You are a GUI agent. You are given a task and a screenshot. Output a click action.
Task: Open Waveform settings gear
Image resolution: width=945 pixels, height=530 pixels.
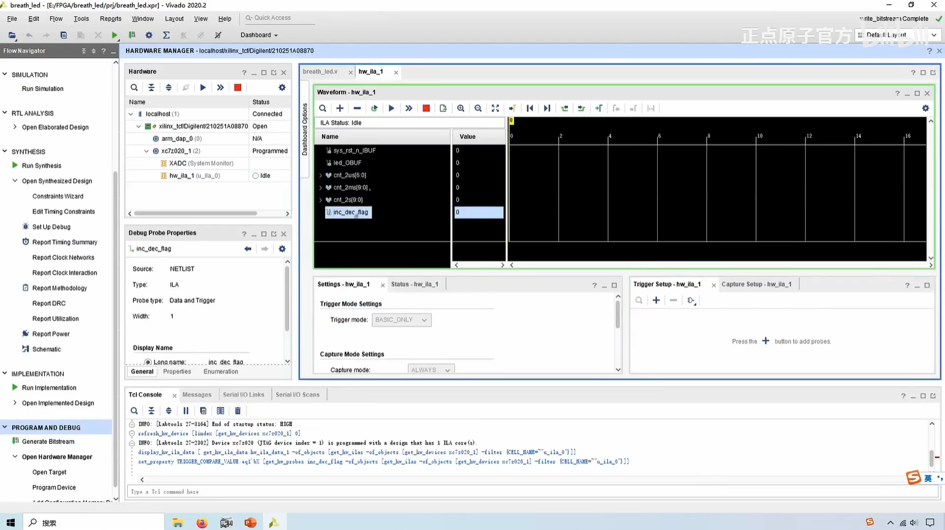925,109
